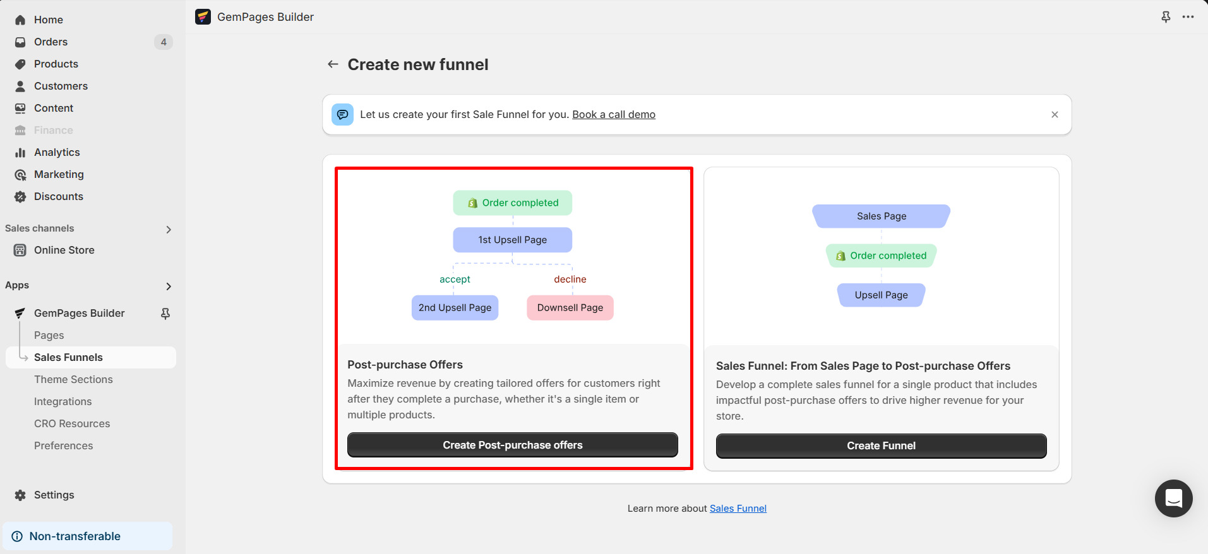Click the Analytics bar chart icon
This screenshot has height=554, width=1208.
click(x=20, y=153)
